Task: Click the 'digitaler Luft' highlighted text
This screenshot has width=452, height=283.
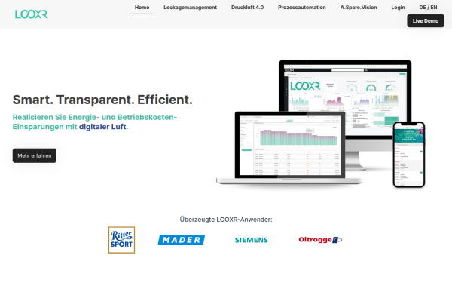Action: [x=102, y=127]
